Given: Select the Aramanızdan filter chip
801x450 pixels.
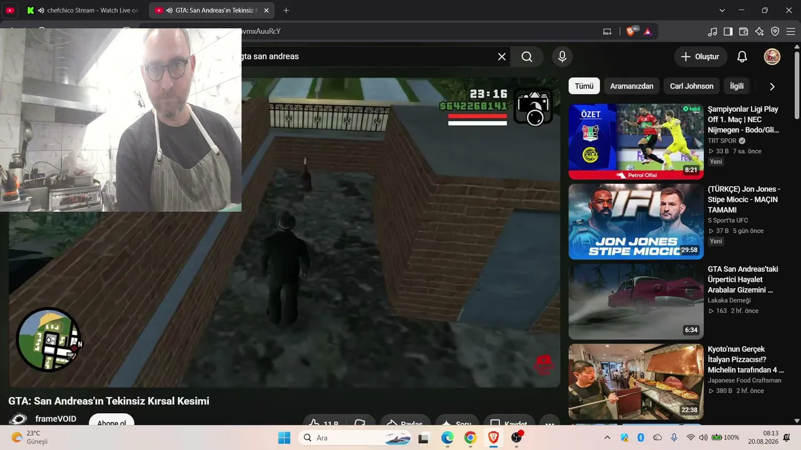Looking at the screenshot, I should 632,86.
